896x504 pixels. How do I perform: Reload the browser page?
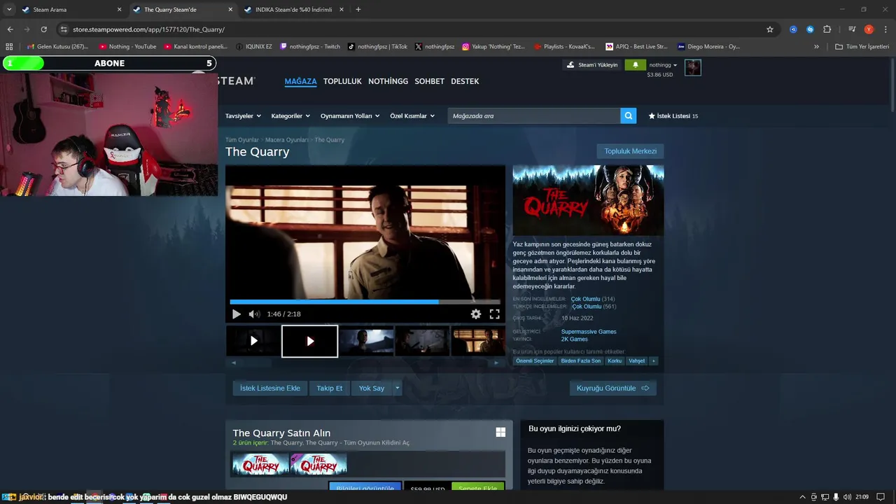43,29
